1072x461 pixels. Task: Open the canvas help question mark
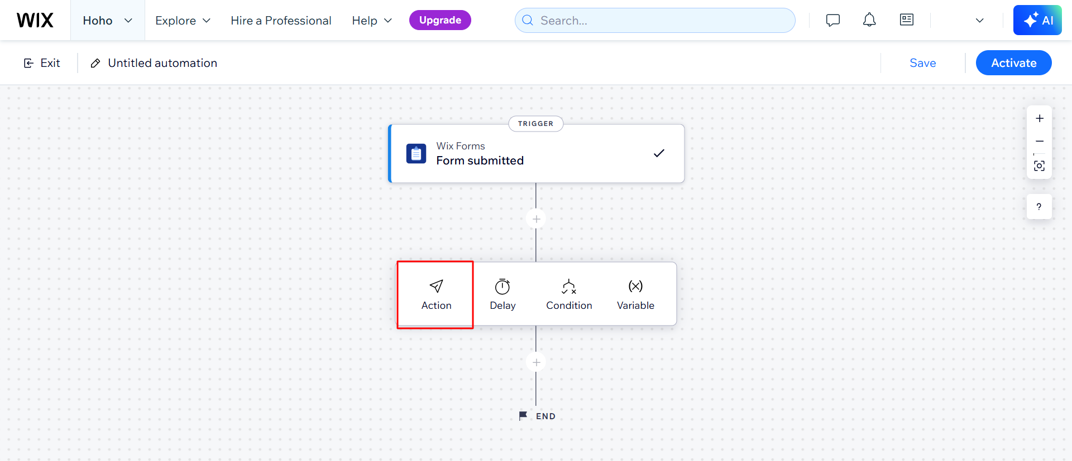point(1039,207)
